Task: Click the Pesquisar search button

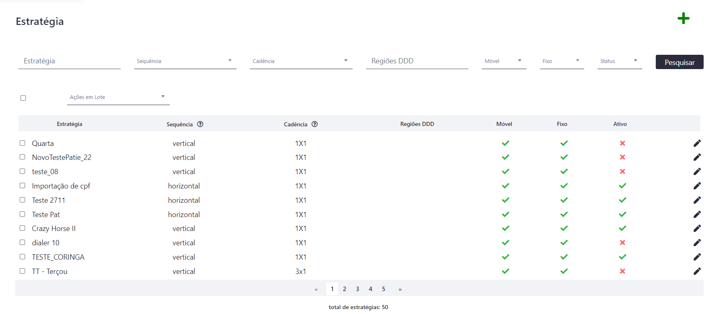Action: point(679,62)
